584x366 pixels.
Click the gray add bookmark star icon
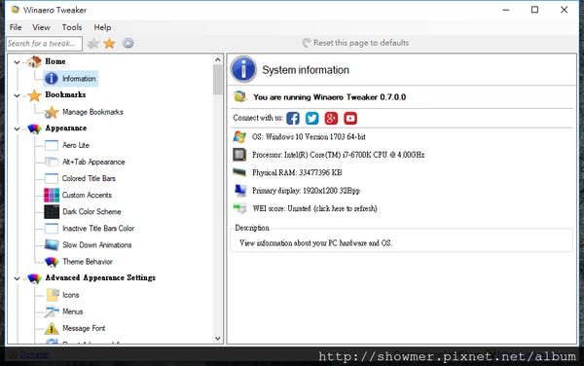93,44
